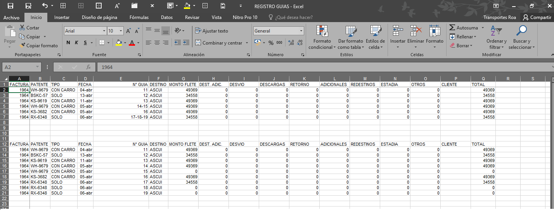Click the Compartir share button

pos(537,17)
